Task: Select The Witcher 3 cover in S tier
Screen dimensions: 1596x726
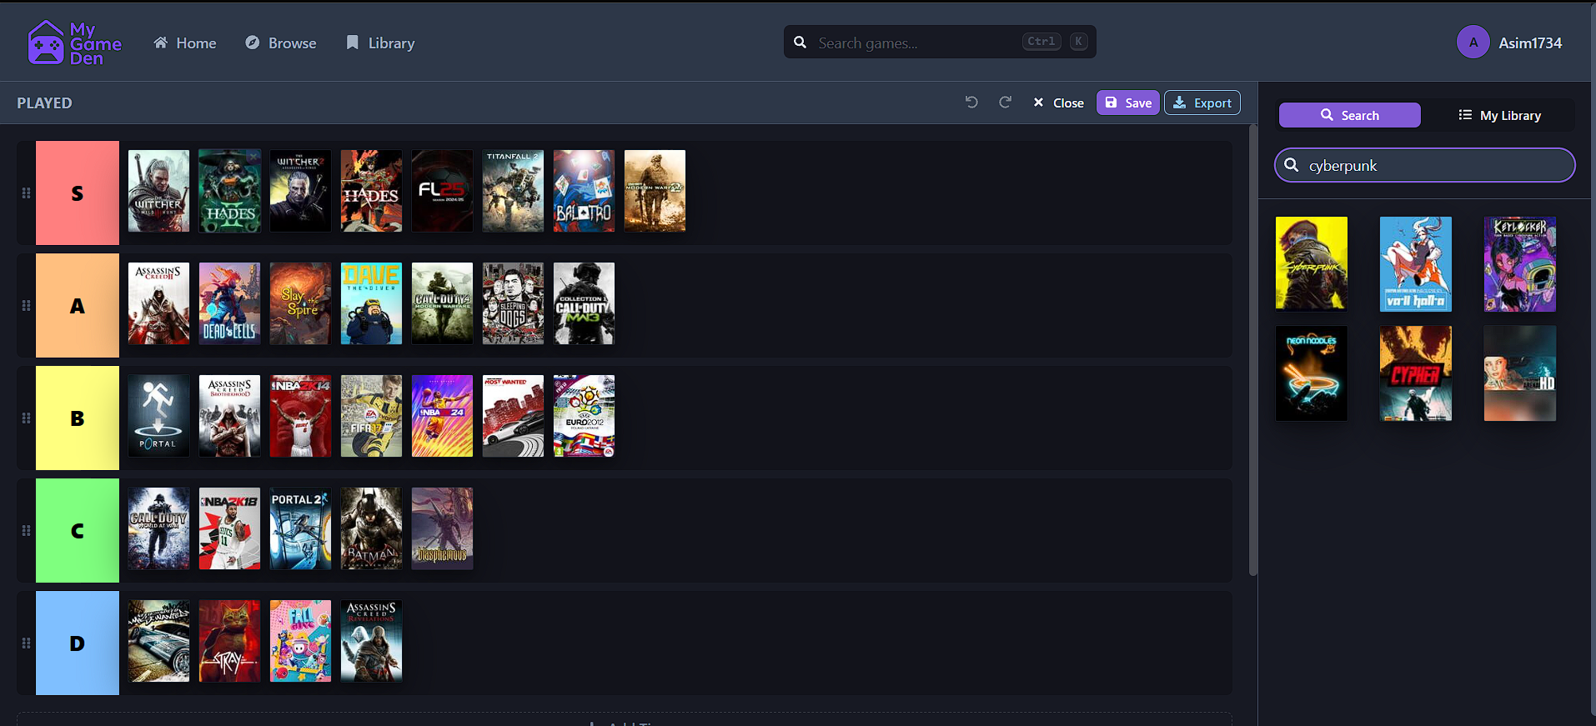Action: [158, 191]
